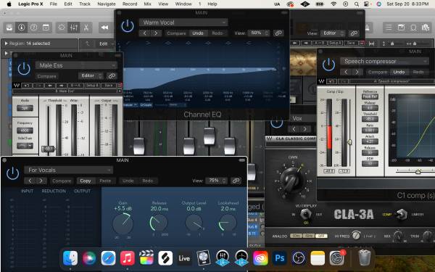
Task: Click the Lookahead knob showing 2.0 ms
Action: (228, 223)
